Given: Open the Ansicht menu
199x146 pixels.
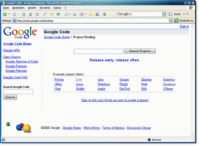Looking at the screenshot, I should tap(32, 8).
